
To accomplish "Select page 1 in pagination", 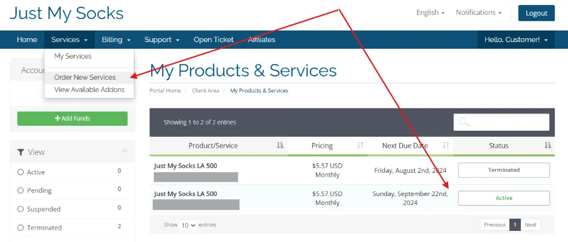I will click(515, 225).
